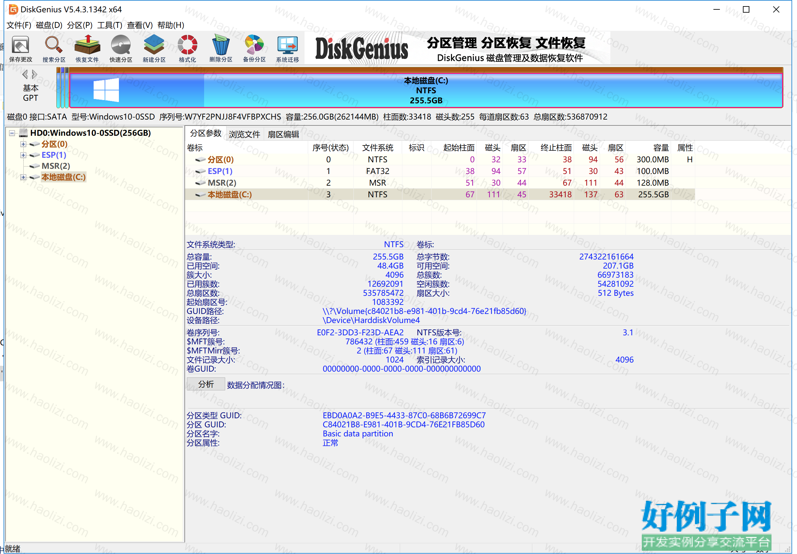Select the 本地磁盘(C:) row in partition table
Image resolution: width=797 pixels, height=554 pixels.
[x=440, y=195]
